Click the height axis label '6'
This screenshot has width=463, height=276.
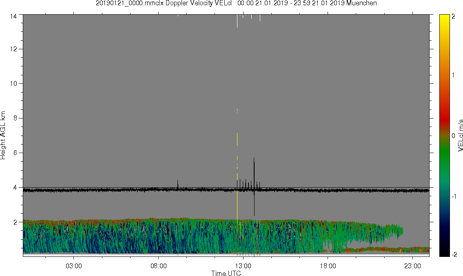(15, 153)
